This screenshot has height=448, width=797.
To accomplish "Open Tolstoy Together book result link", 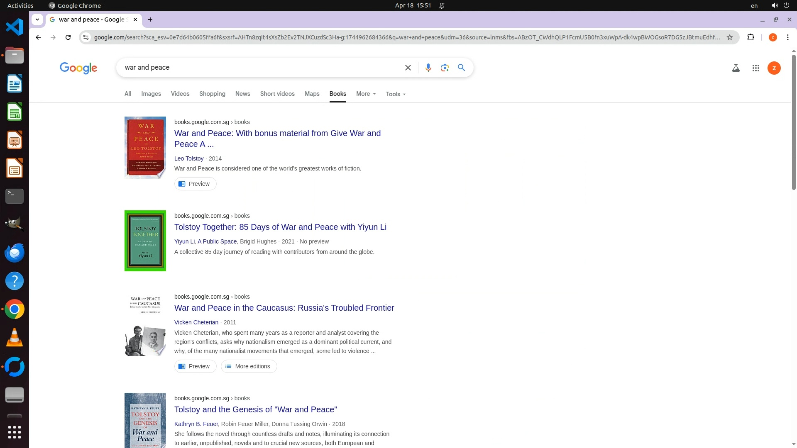I will pyautogui.click(x=280, y=227).
